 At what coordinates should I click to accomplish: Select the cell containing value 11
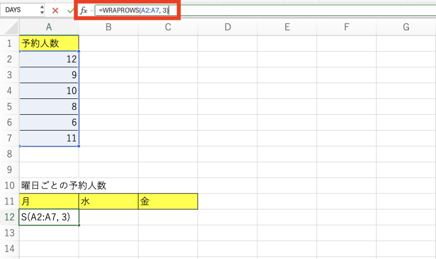point(49,137)
